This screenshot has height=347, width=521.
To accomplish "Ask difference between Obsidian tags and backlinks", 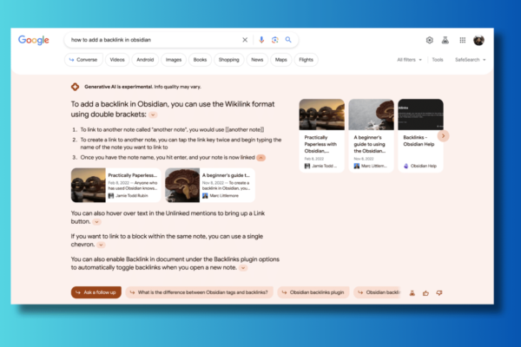I will (200, 292).
